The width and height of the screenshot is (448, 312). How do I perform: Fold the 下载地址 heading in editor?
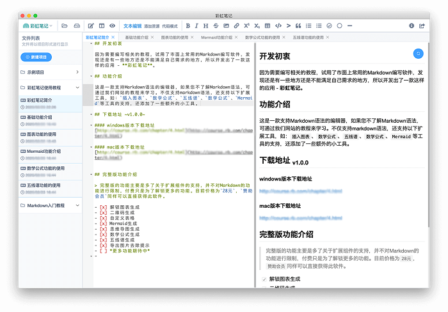coord(91,114)
